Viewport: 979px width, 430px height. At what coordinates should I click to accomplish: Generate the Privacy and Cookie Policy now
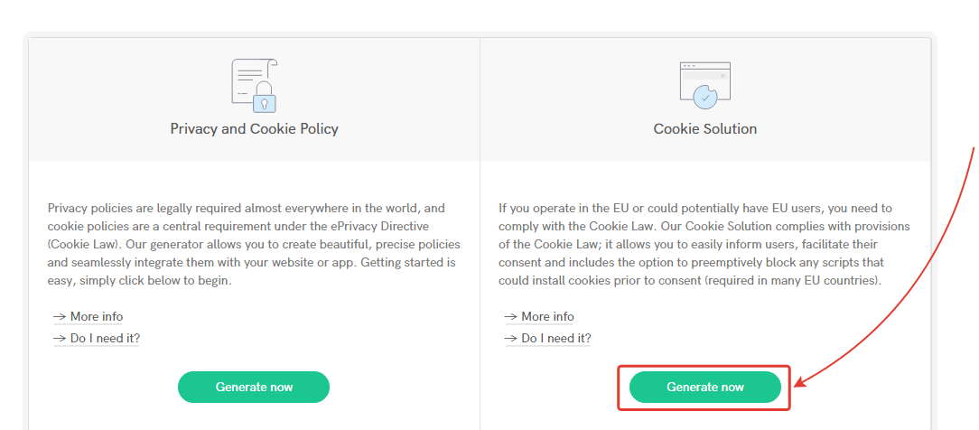(x=254, y=387)
